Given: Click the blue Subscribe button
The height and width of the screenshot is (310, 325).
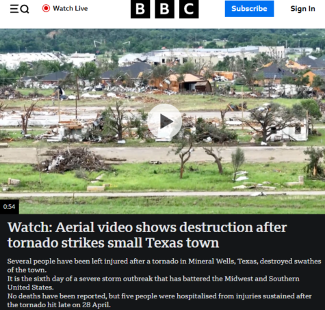Looking at the screenshot, I should point(249,9).
